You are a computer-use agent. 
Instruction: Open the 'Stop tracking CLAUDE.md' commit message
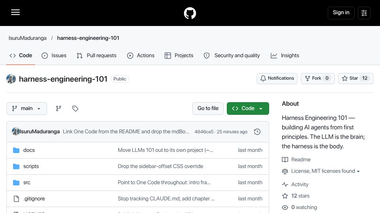click(x=166, y=199)
